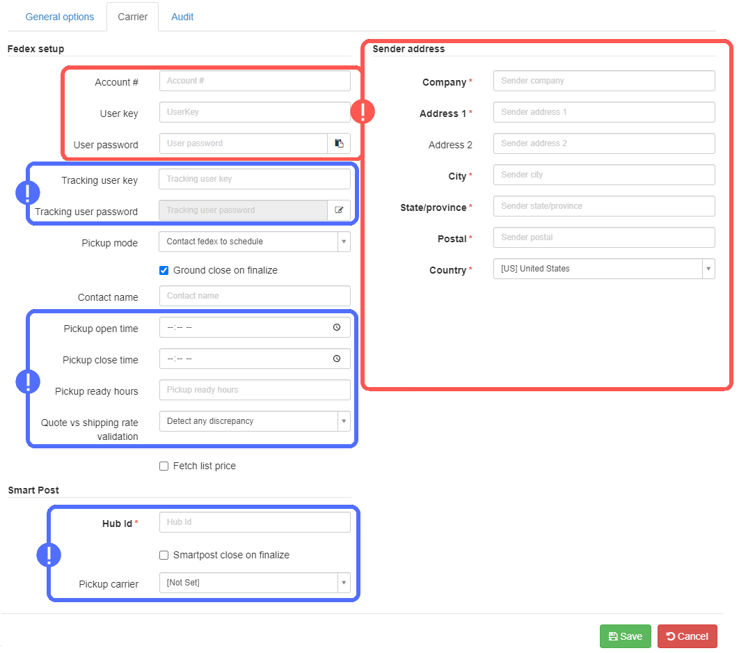Open the clock picker for Pickup open time

[x=337, y=327]
